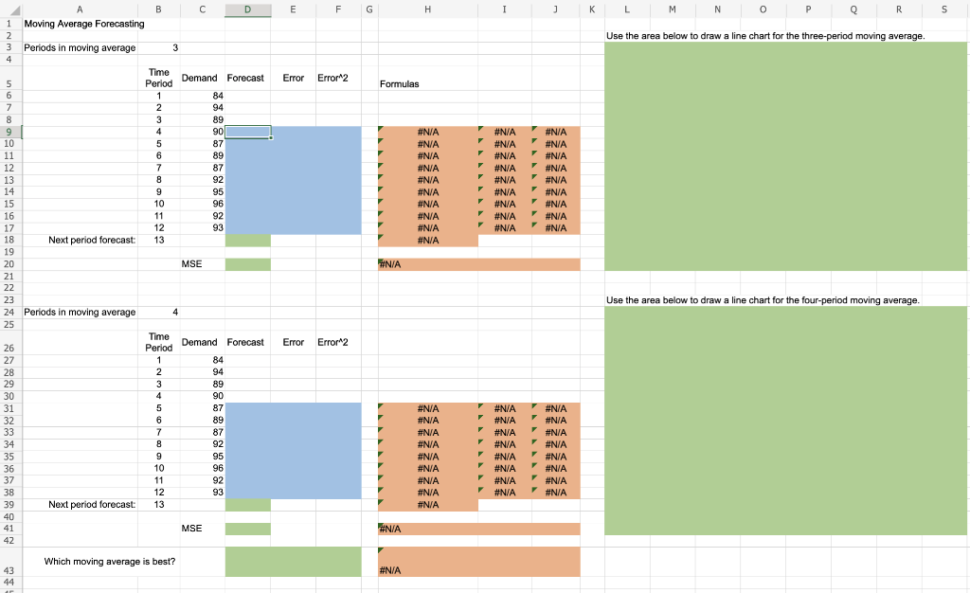The width and height of the screenshot is (970, 593).
Task: Click the three-period moving average chart instruction text
Action: 765,36
